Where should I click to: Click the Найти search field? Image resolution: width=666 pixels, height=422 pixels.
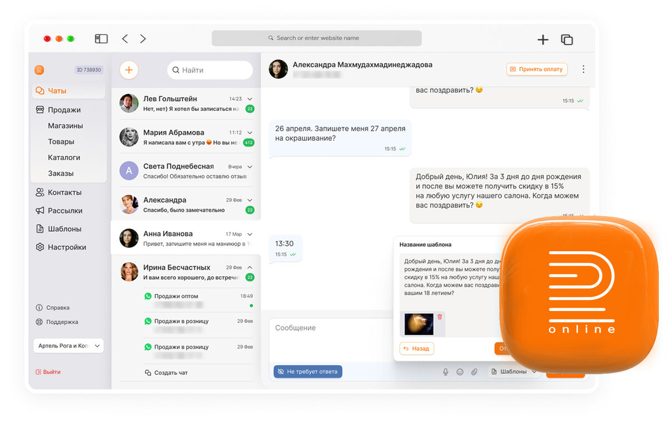[210, 70]
